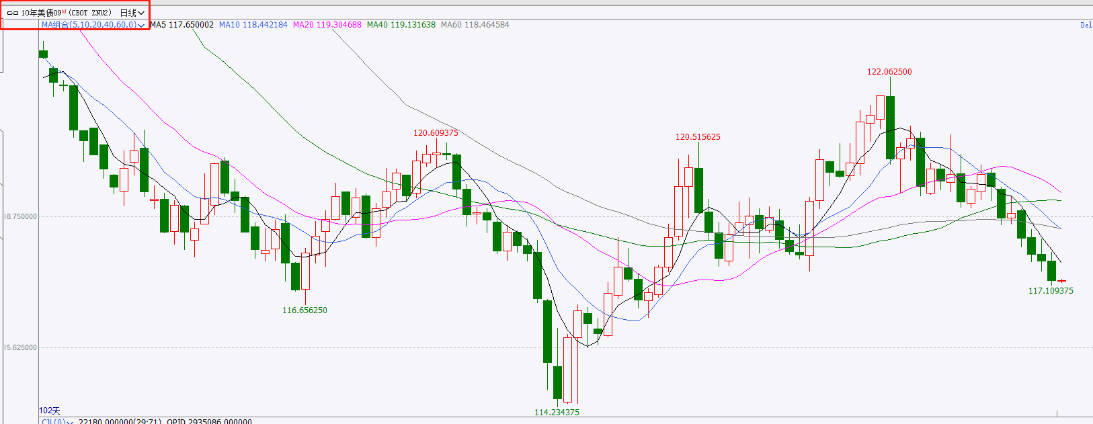Click the 2935086.000000 open interest value

click(x=220, y=421)
